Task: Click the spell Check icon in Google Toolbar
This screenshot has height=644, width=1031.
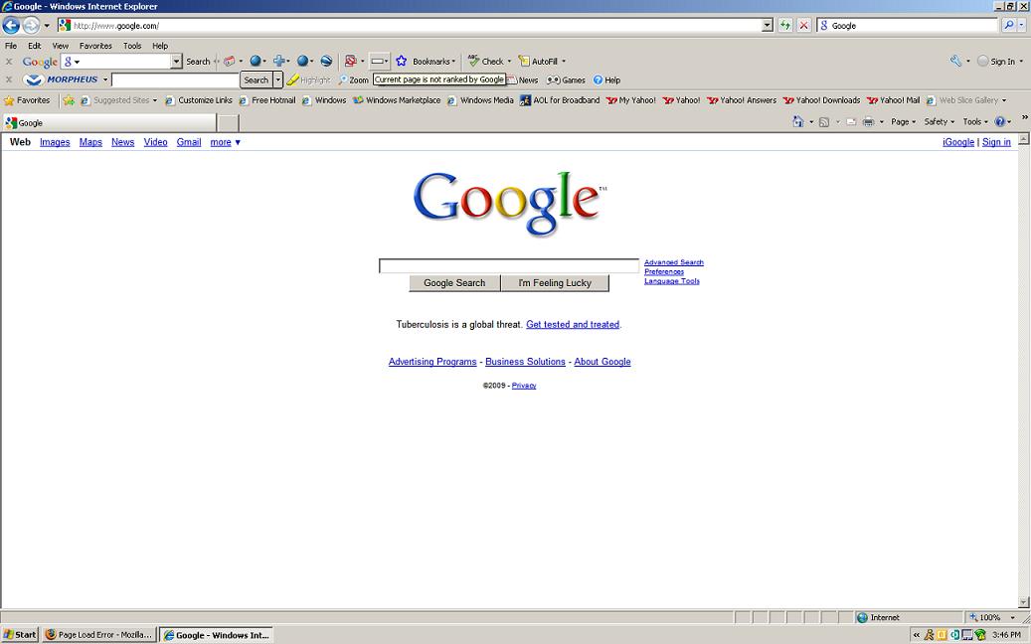Action: [473, 61]
